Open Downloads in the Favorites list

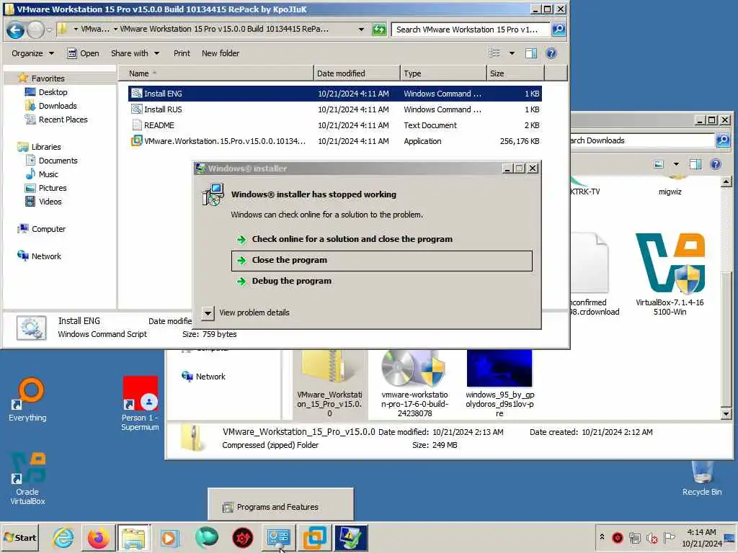51,106
